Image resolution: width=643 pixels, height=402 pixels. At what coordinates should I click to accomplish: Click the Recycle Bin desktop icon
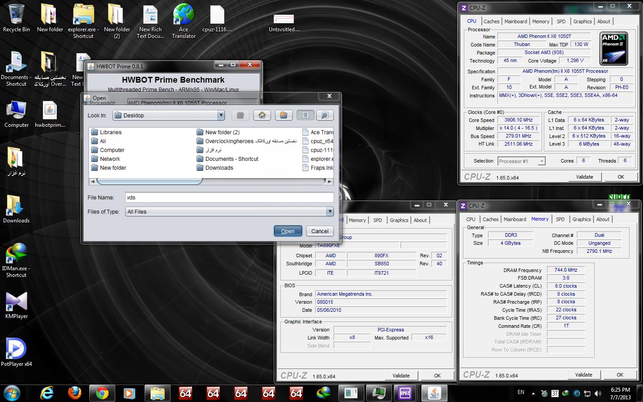17,18
